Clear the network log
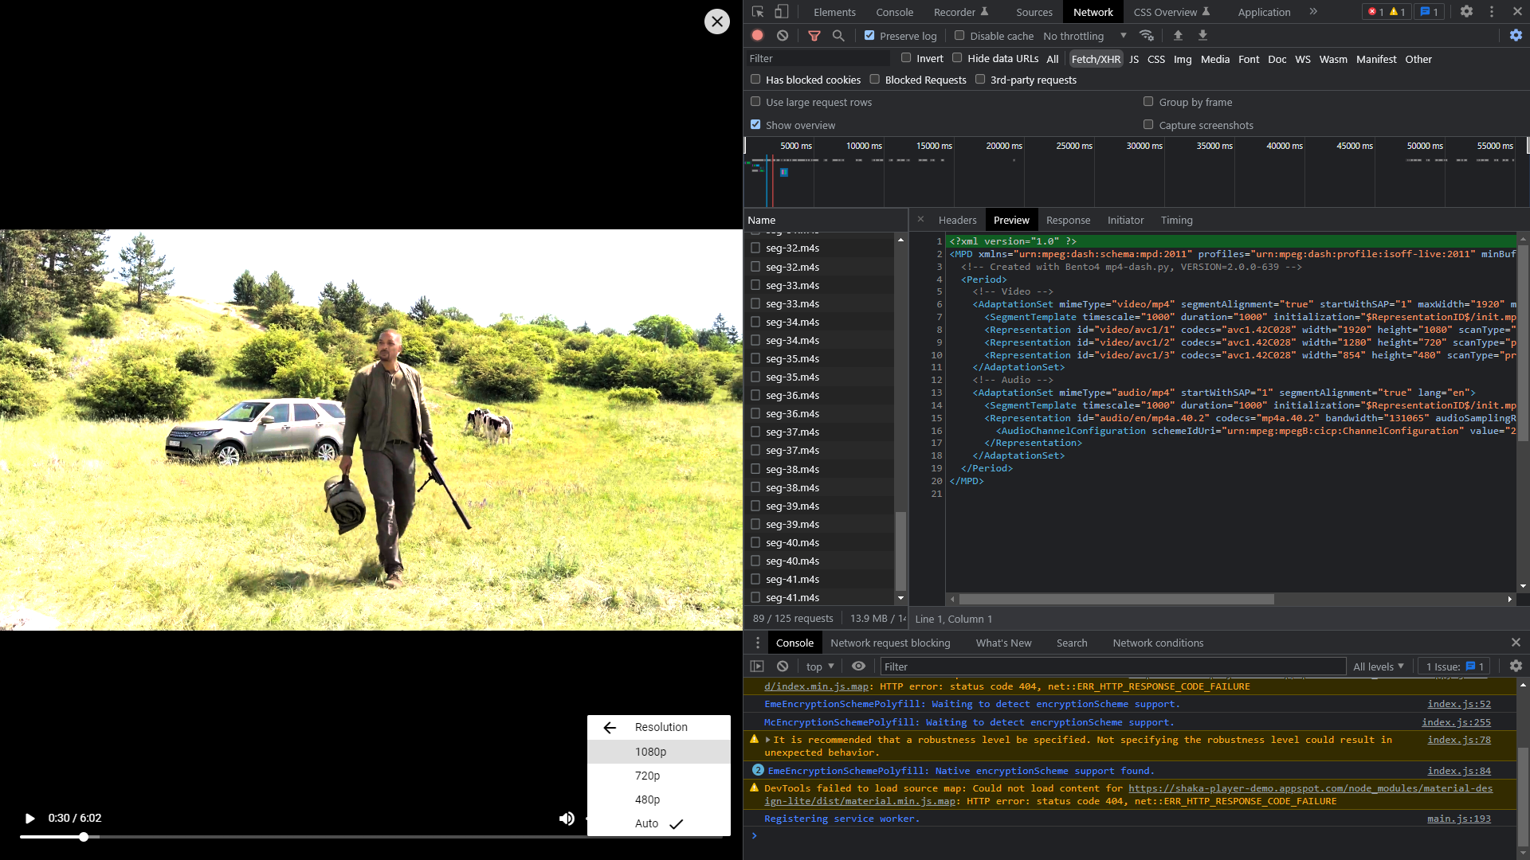1530x860 pixels. [783, 36]
